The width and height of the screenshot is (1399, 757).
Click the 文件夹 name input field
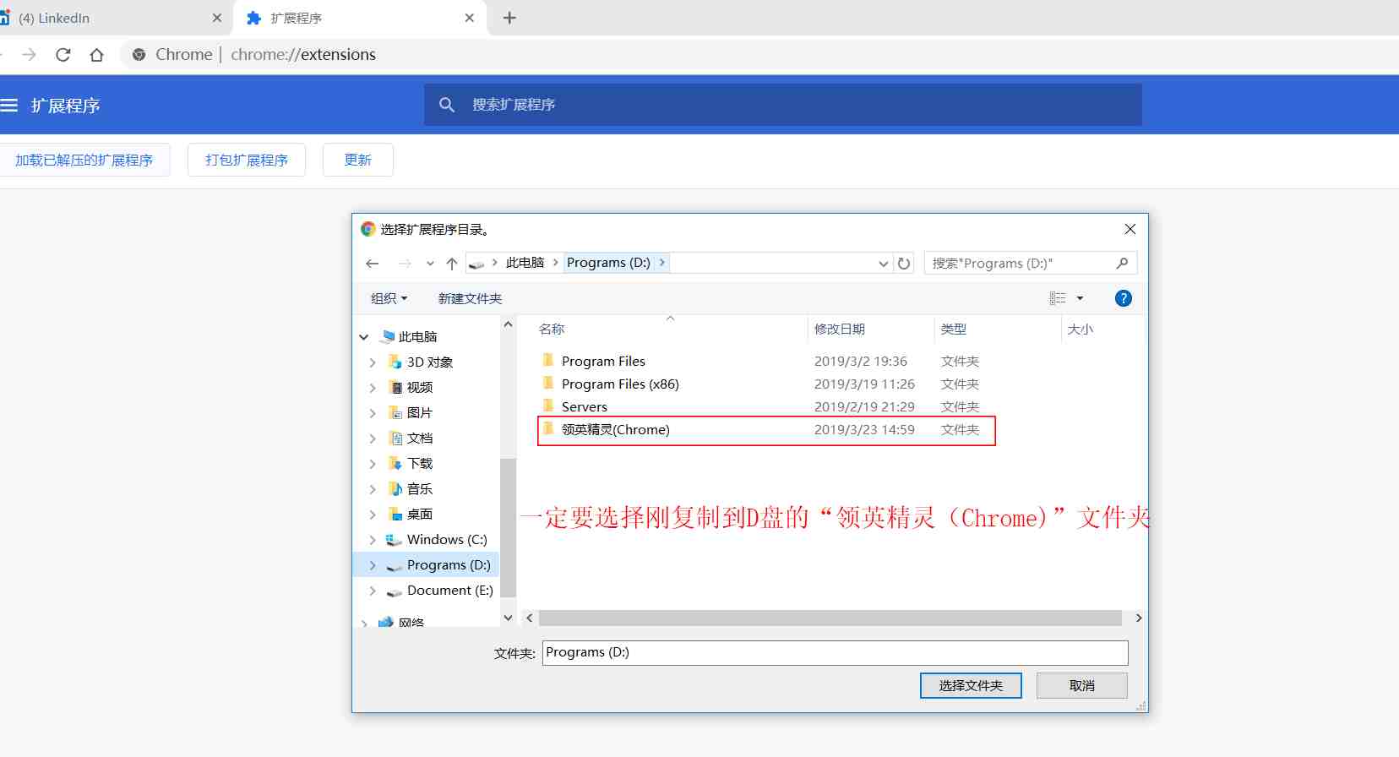pos(836,652)
